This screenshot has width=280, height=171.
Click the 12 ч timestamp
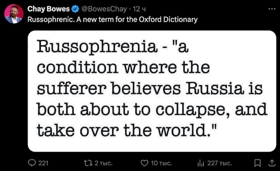[x=139, y=9]
